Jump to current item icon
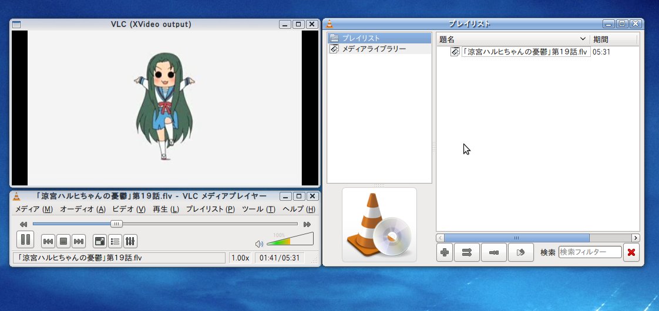 click(521, 252)
